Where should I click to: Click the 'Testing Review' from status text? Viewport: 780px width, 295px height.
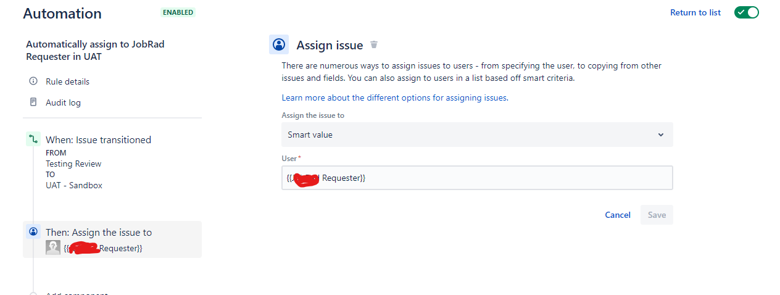(x=73, y=164)
